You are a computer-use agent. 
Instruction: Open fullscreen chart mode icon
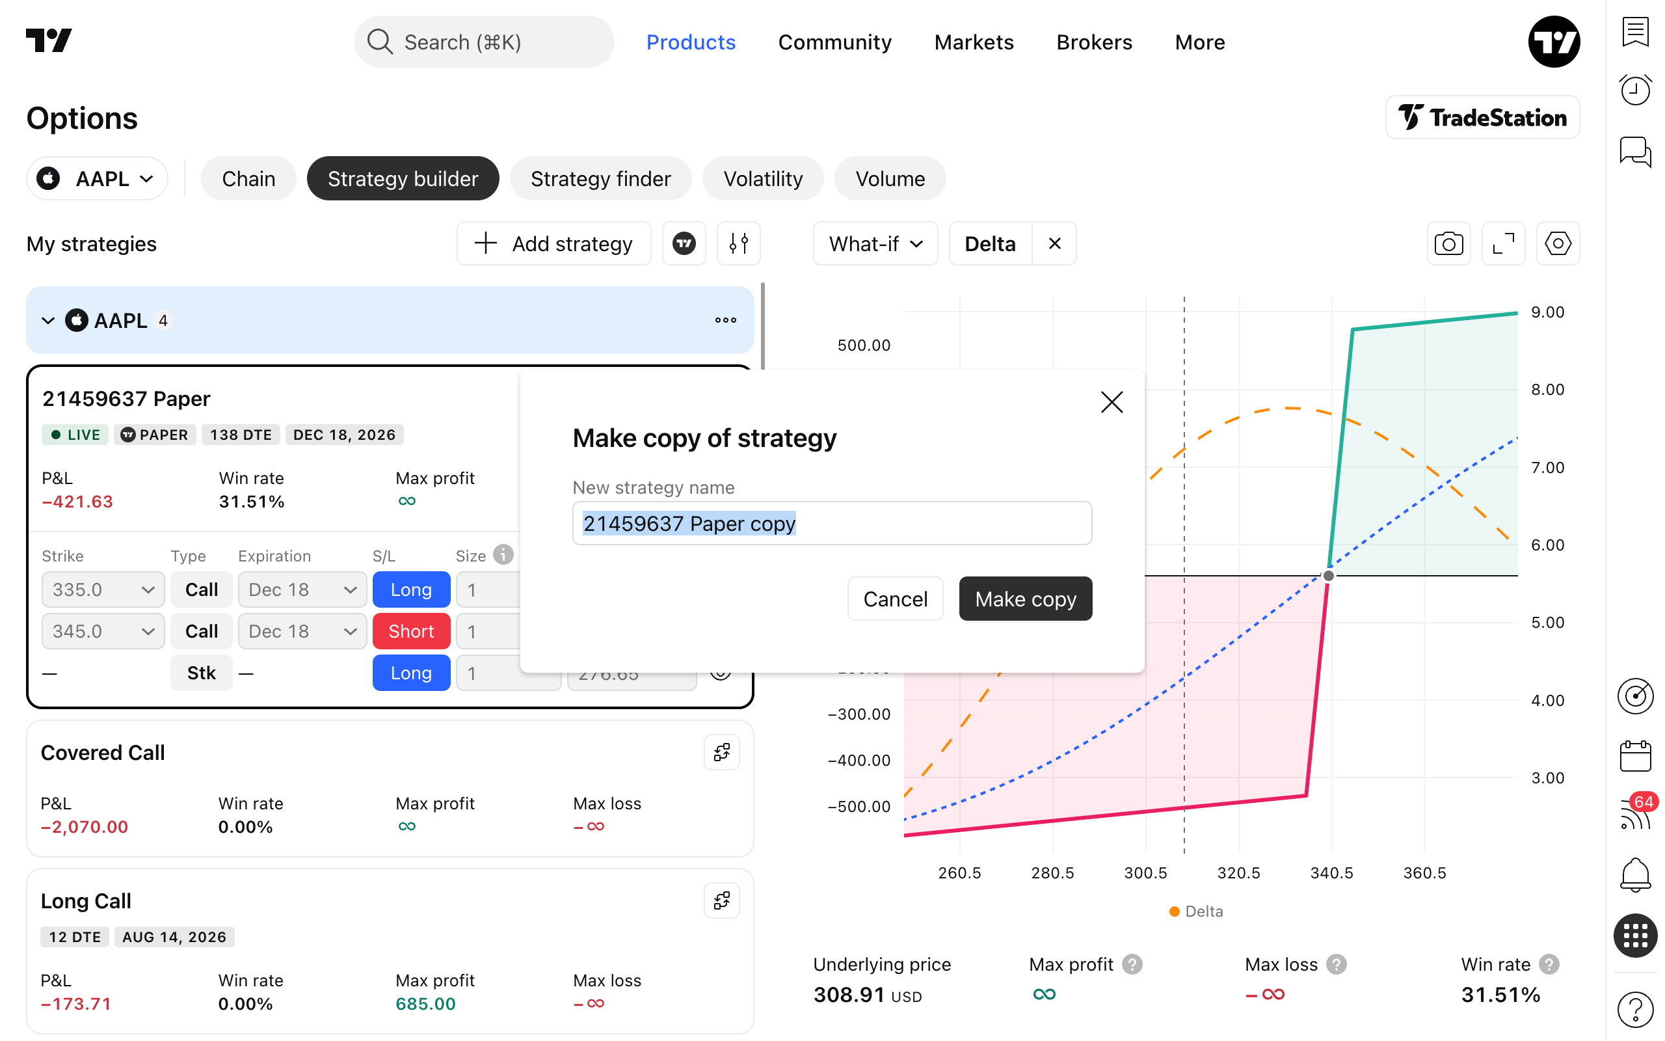click(1502, 244)
